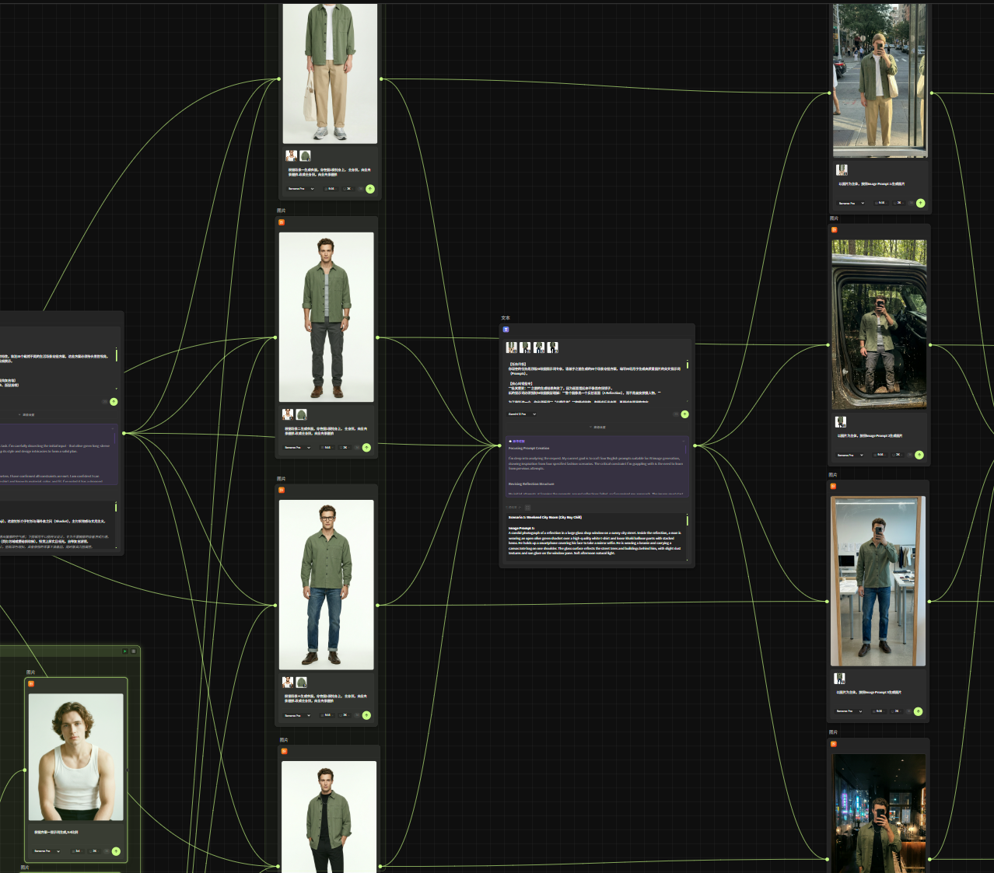Click the input port of the text node
Viewport: 994px width, 873px height.
499,445
